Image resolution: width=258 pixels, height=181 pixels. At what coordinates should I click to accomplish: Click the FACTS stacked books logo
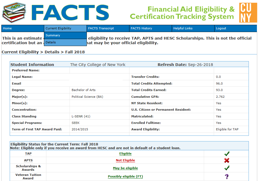pyautogui.click(x=14, y=12)
